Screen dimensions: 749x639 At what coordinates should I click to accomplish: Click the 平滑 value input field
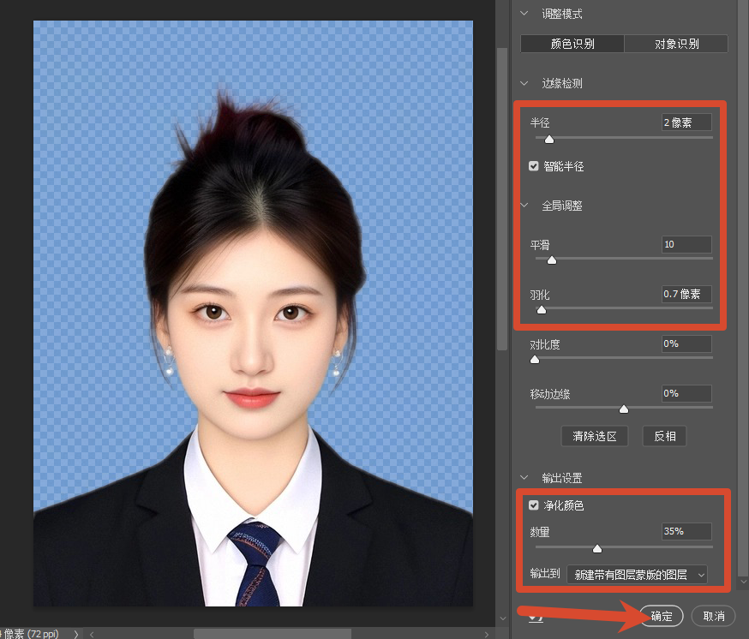686,244
